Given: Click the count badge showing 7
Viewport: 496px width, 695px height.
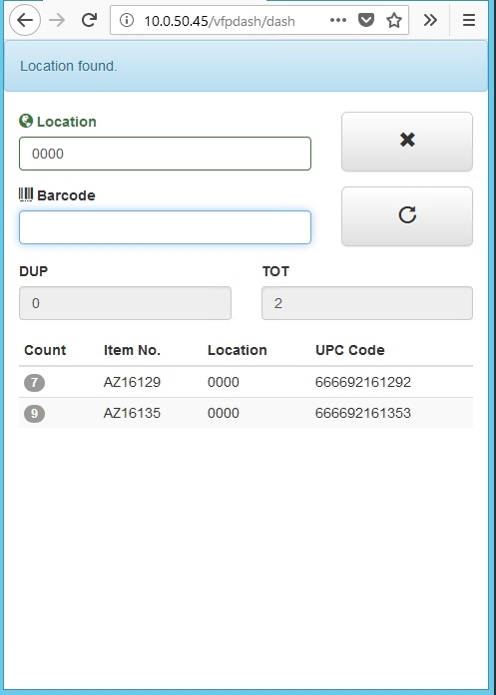Looking at the screenshot, I should (34, 383).
